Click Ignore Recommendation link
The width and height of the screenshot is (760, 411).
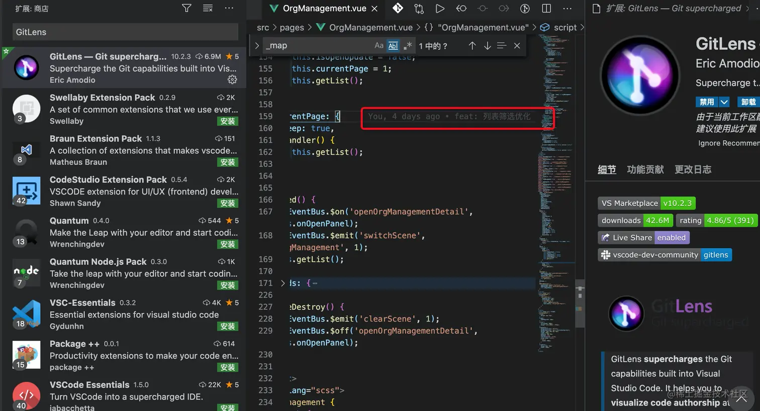coord(729,143)
